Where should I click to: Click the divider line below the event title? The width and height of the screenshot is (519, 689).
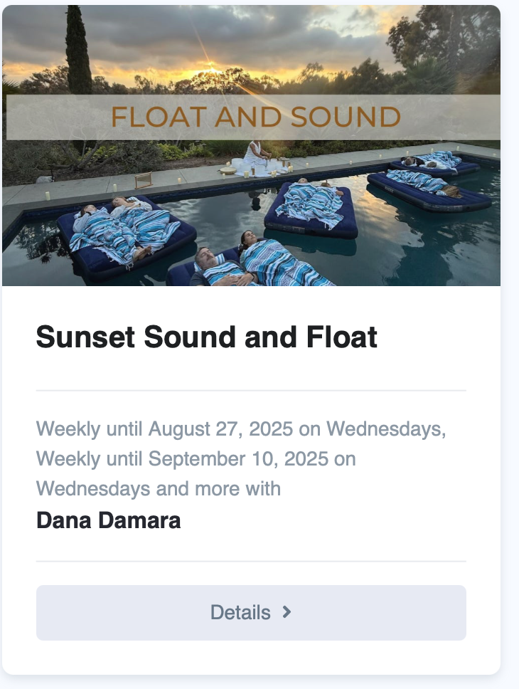pyautogui.click(x=251, y=390)
